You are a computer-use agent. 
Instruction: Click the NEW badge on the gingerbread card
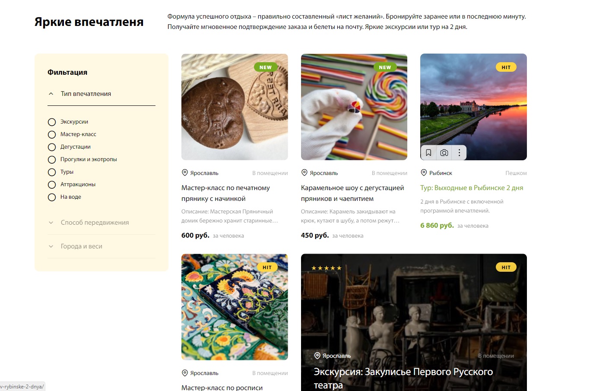(x=266, y=67)
